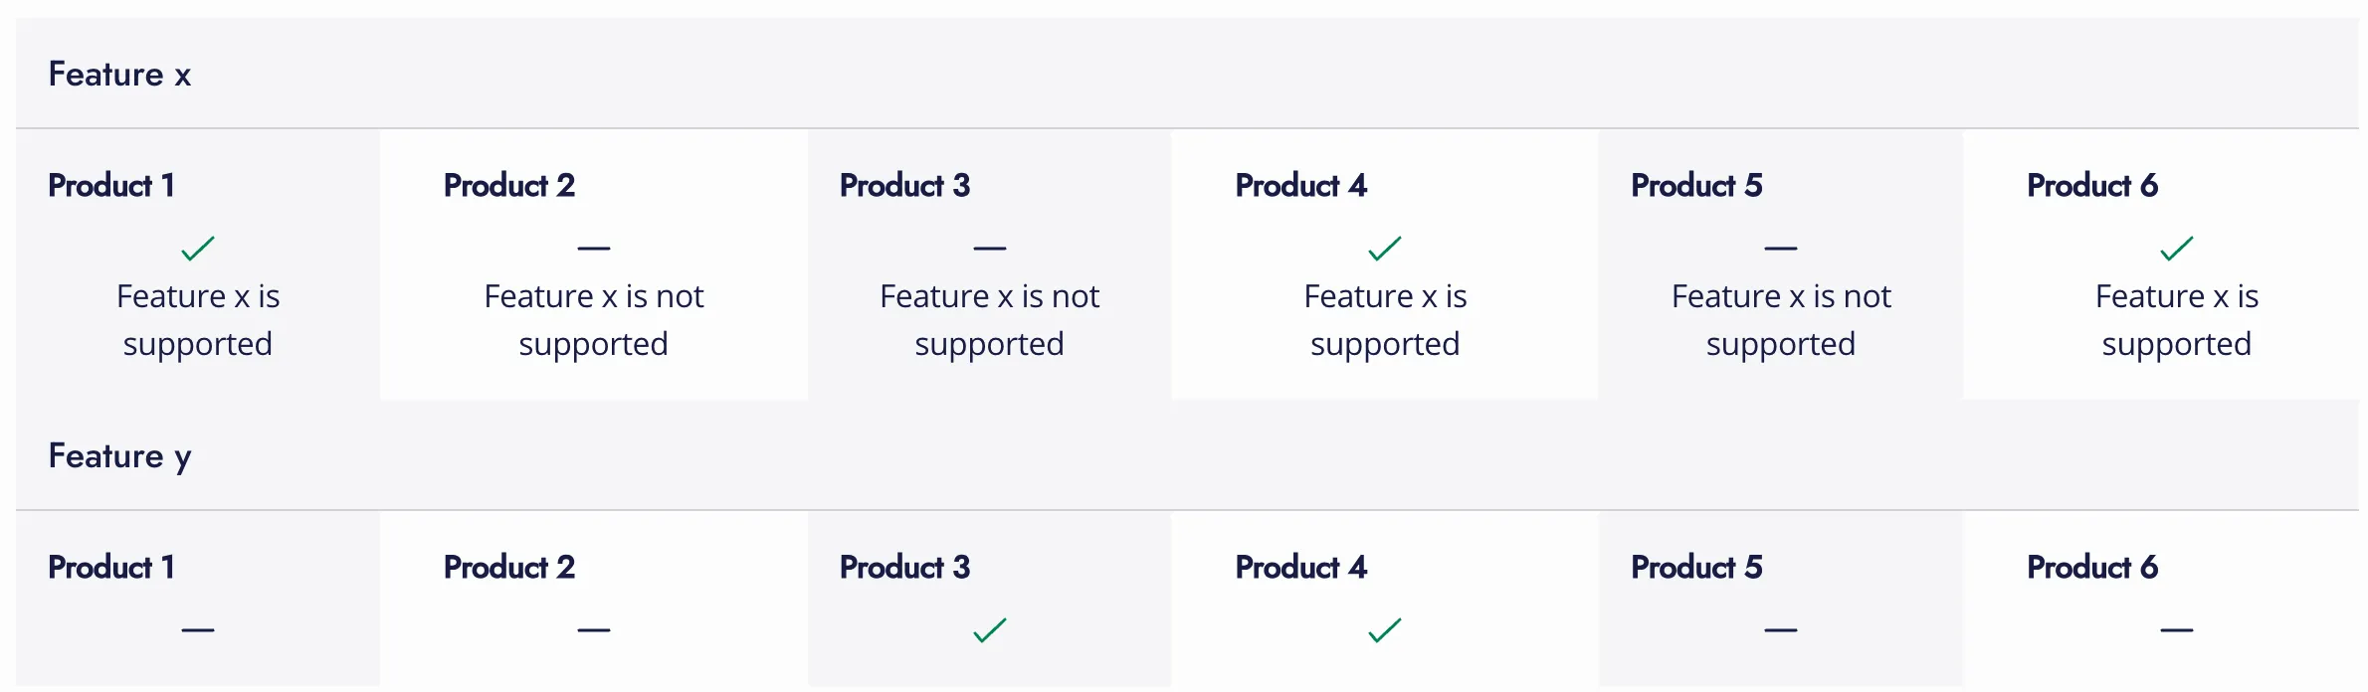
Task: Click the dash icon under Product 5 Feature x
Action: point(1780,248)
